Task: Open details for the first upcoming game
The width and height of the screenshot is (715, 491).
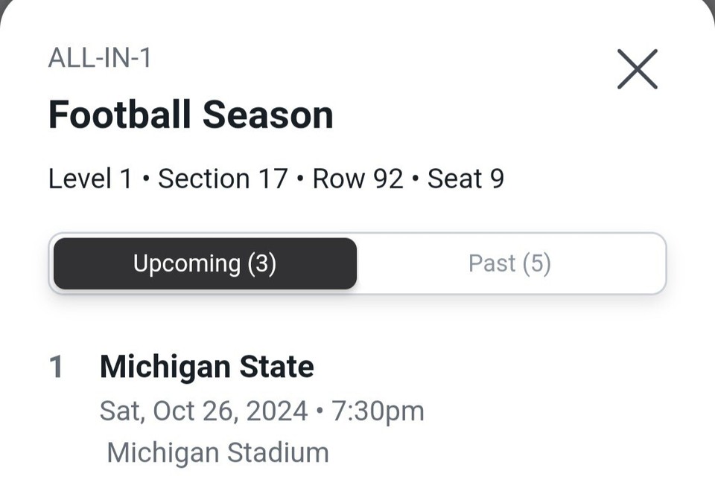Action: point(207,366)
